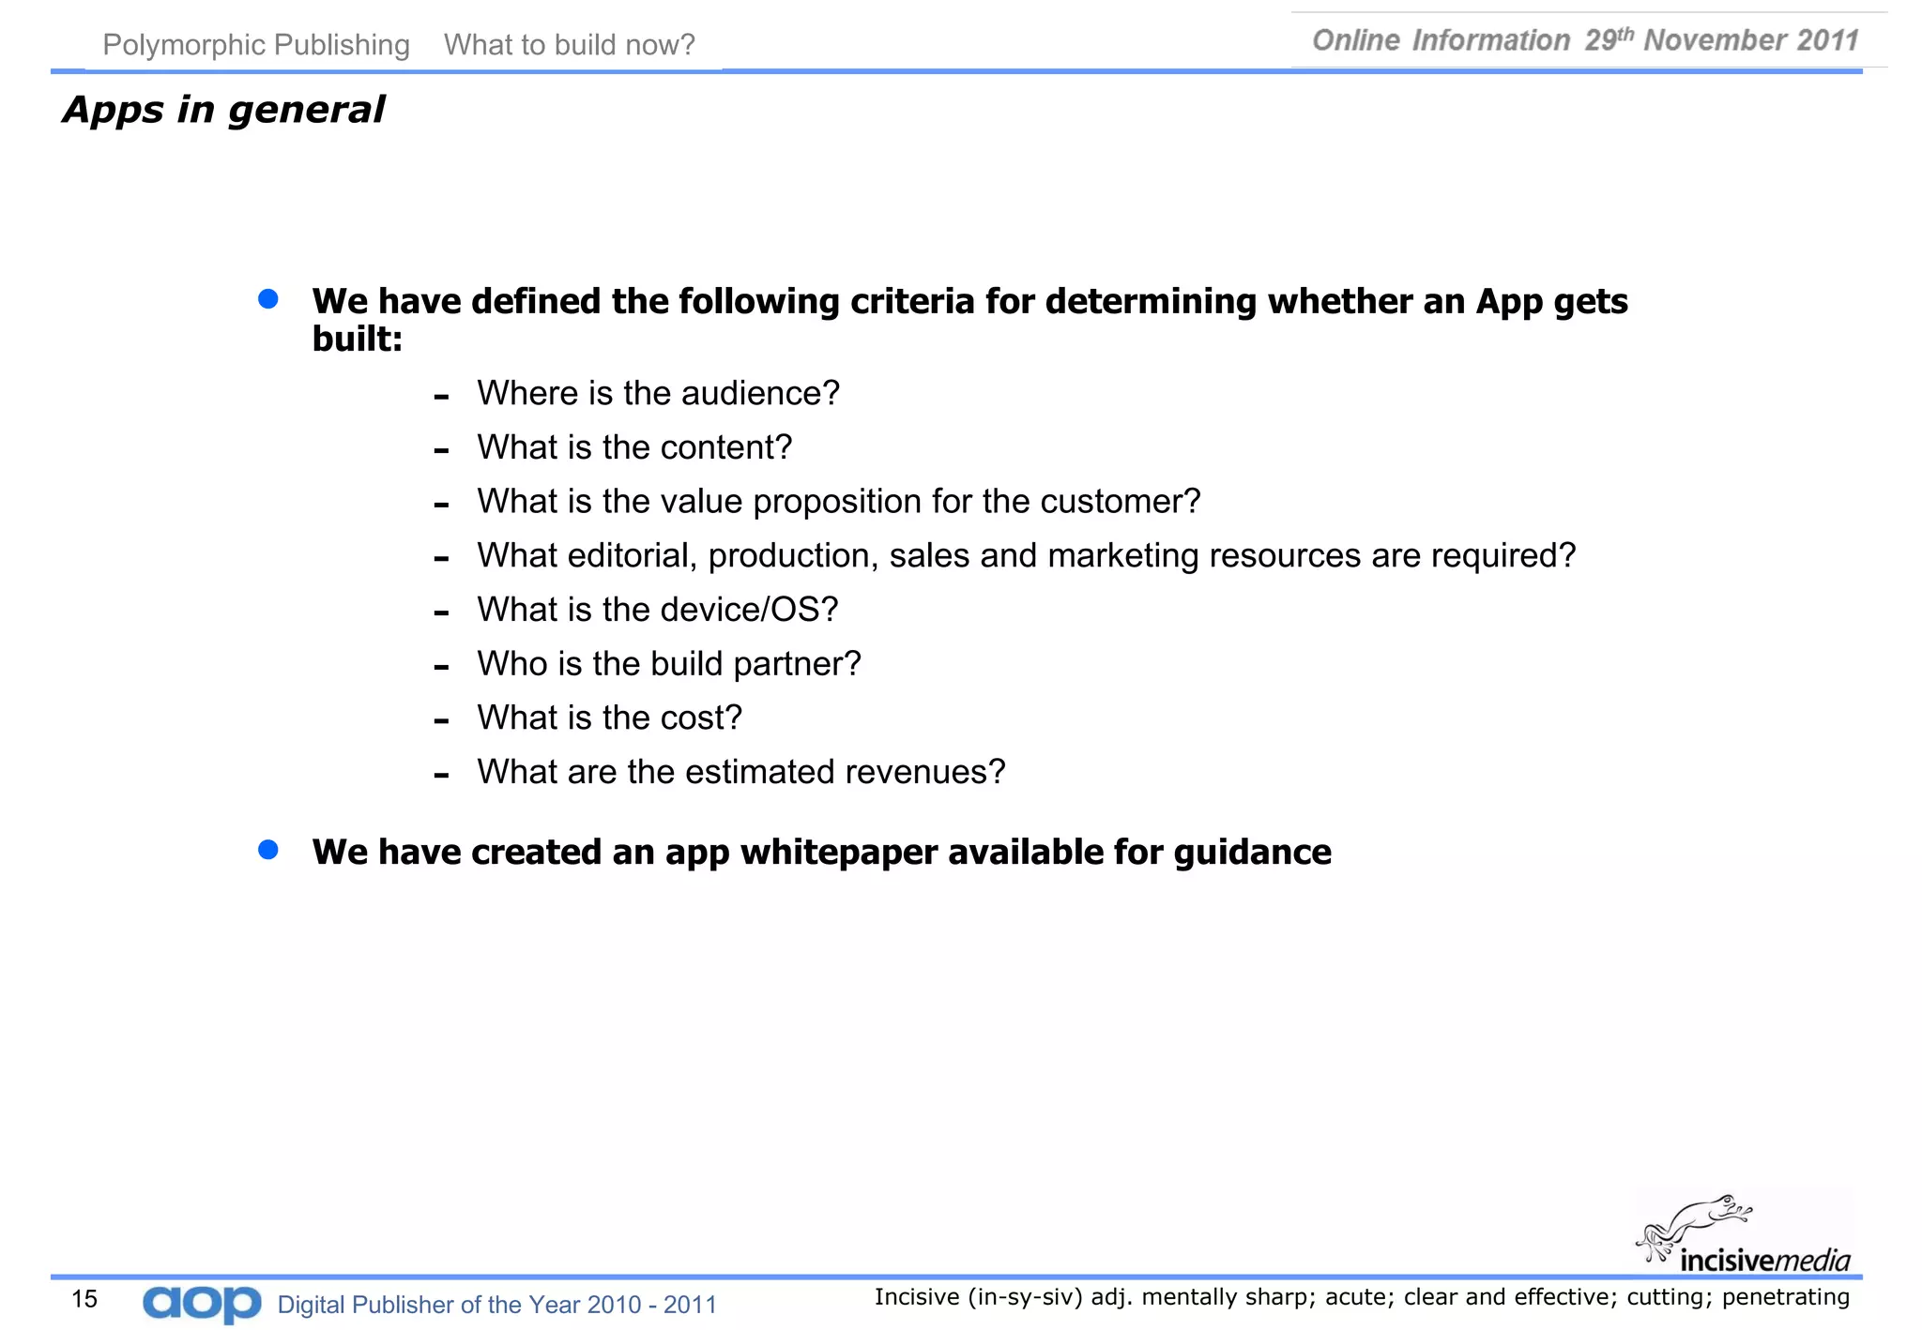This screenshot has height=1330, width=1922.
Task: Select 'Who is the build partner?'
Action: click(x=669, y=664)
